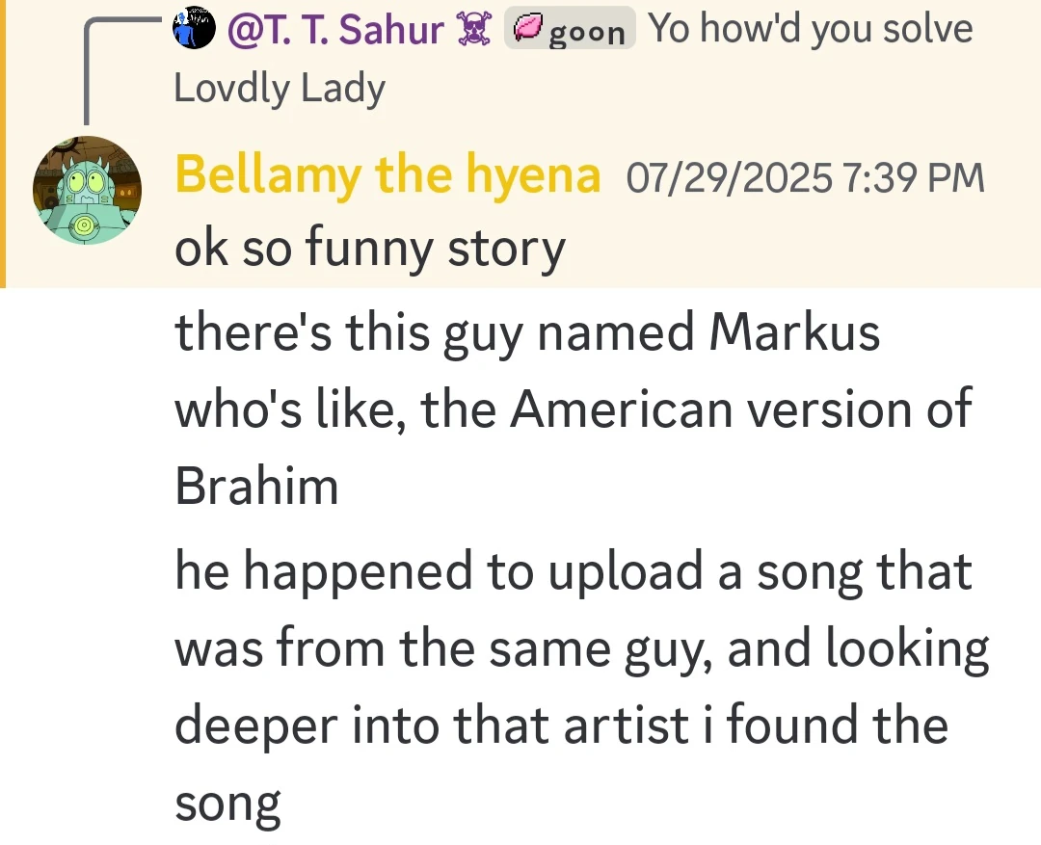Click the 07/29/2025 7:39 PM timestamp

point(806,178)
